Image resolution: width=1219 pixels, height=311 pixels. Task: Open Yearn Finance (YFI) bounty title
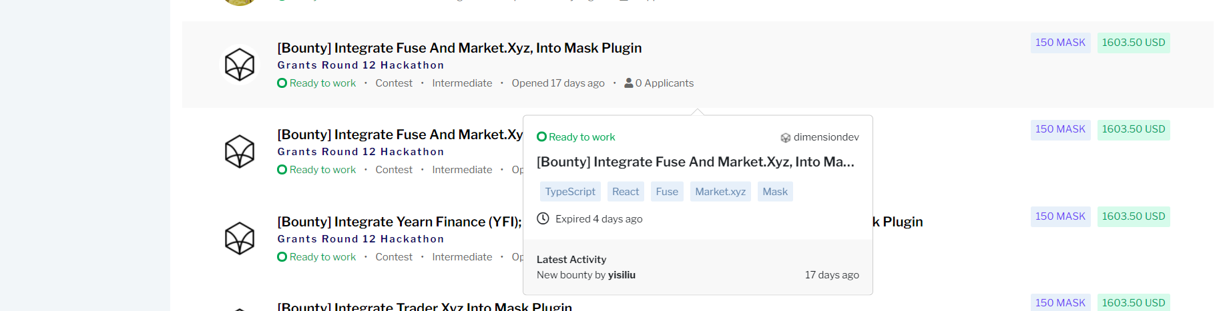coord(399,222)
